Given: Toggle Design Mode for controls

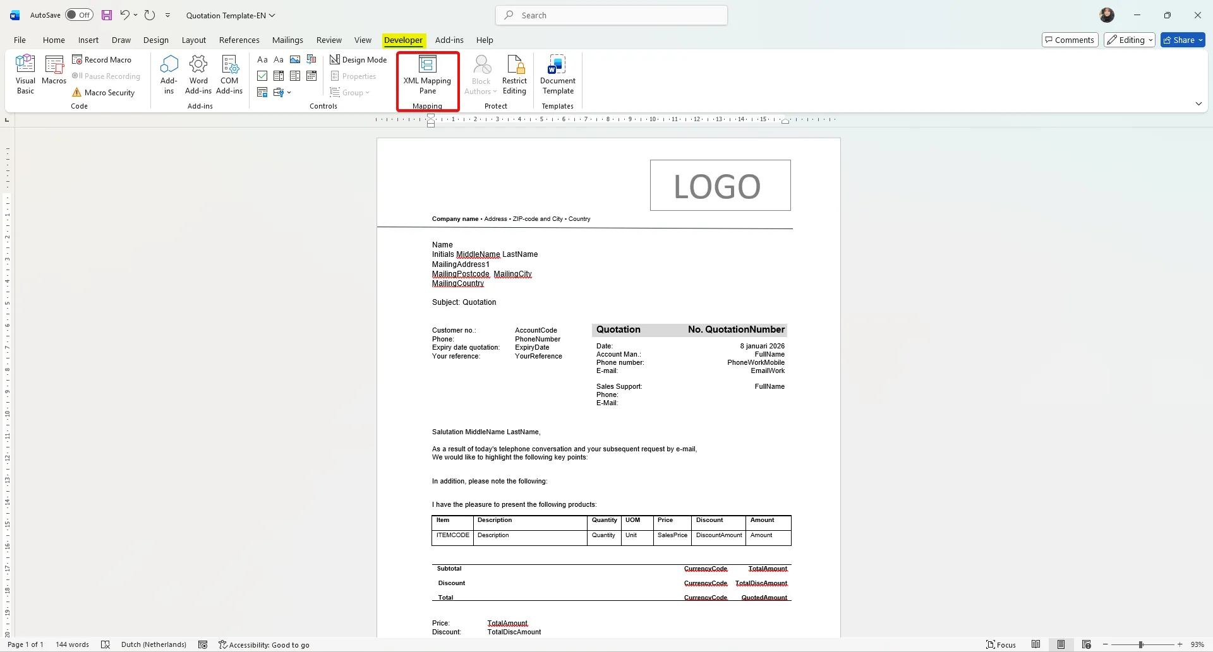Looking at the screenshot, I should pyautogui.click(x=358, y=60).
